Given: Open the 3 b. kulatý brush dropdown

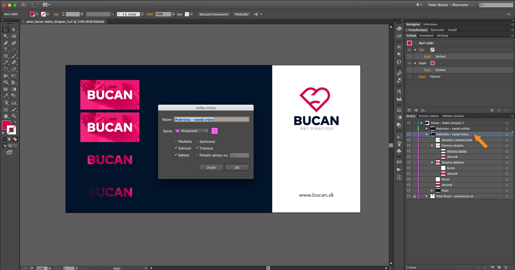Looking at the screenshot, I should point(142,14).
